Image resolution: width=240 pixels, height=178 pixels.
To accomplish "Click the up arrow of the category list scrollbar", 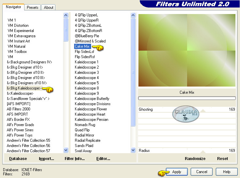I will (x=66, y=15).
